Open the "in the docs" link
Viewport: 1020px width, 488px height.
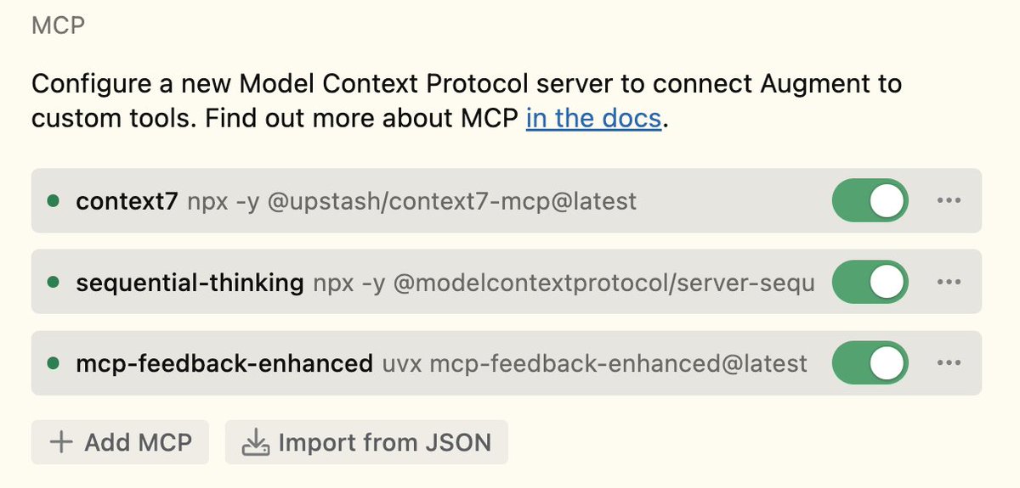point(593,118)
